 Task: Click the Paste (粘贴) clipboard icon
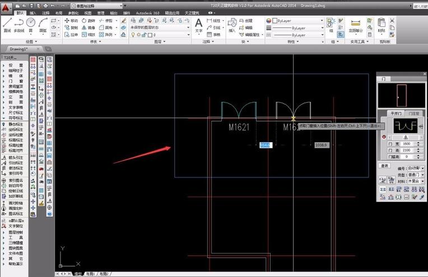pos(382,25)
